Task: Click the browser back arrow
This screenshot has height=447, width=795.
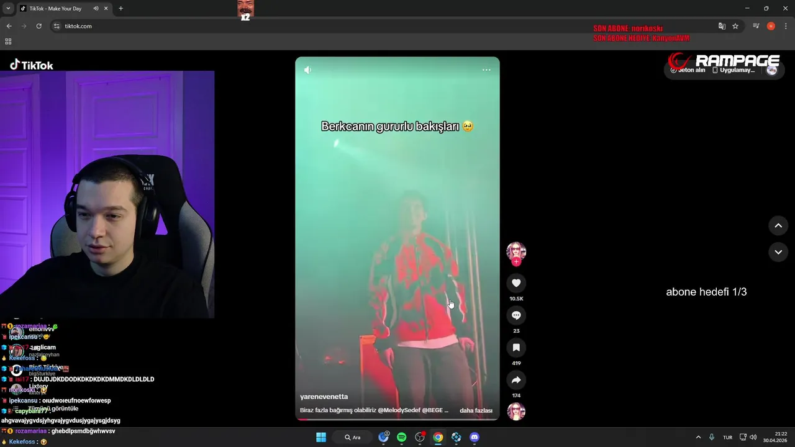Action: pos(9,26)
